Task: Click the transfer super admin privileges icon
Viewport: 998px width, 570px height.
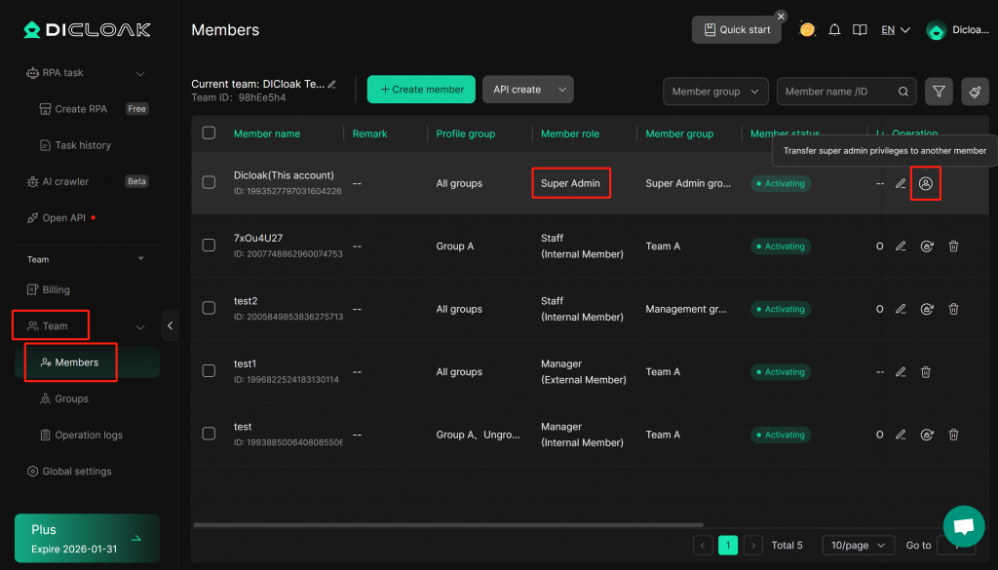Action: click(926, 183)
